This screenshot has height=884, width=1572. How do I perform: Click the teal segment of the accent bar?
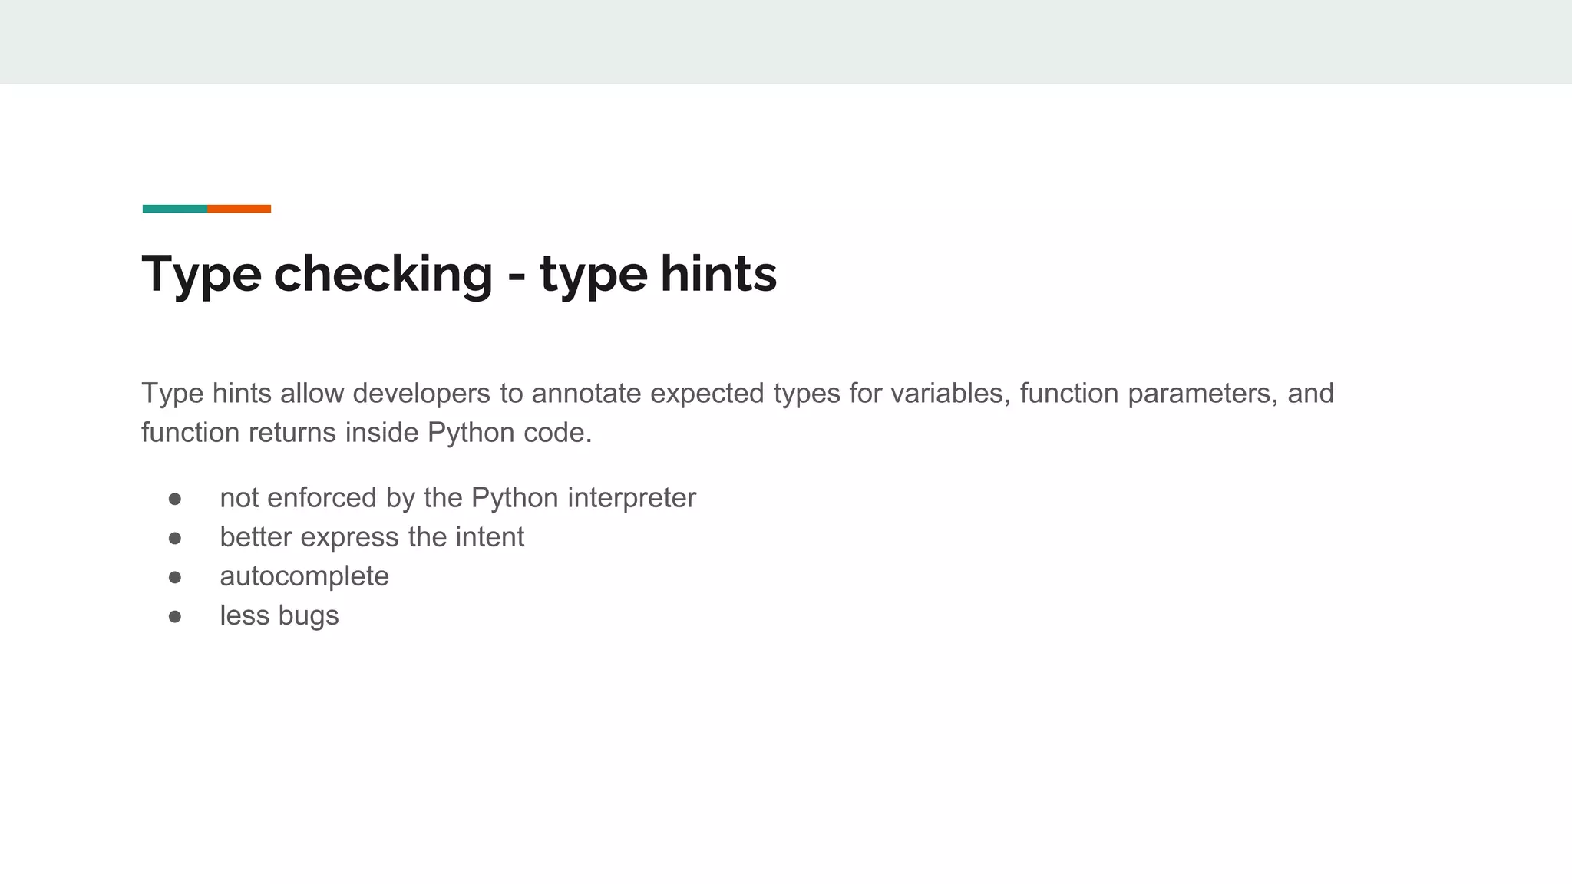(x=174, y=209)
